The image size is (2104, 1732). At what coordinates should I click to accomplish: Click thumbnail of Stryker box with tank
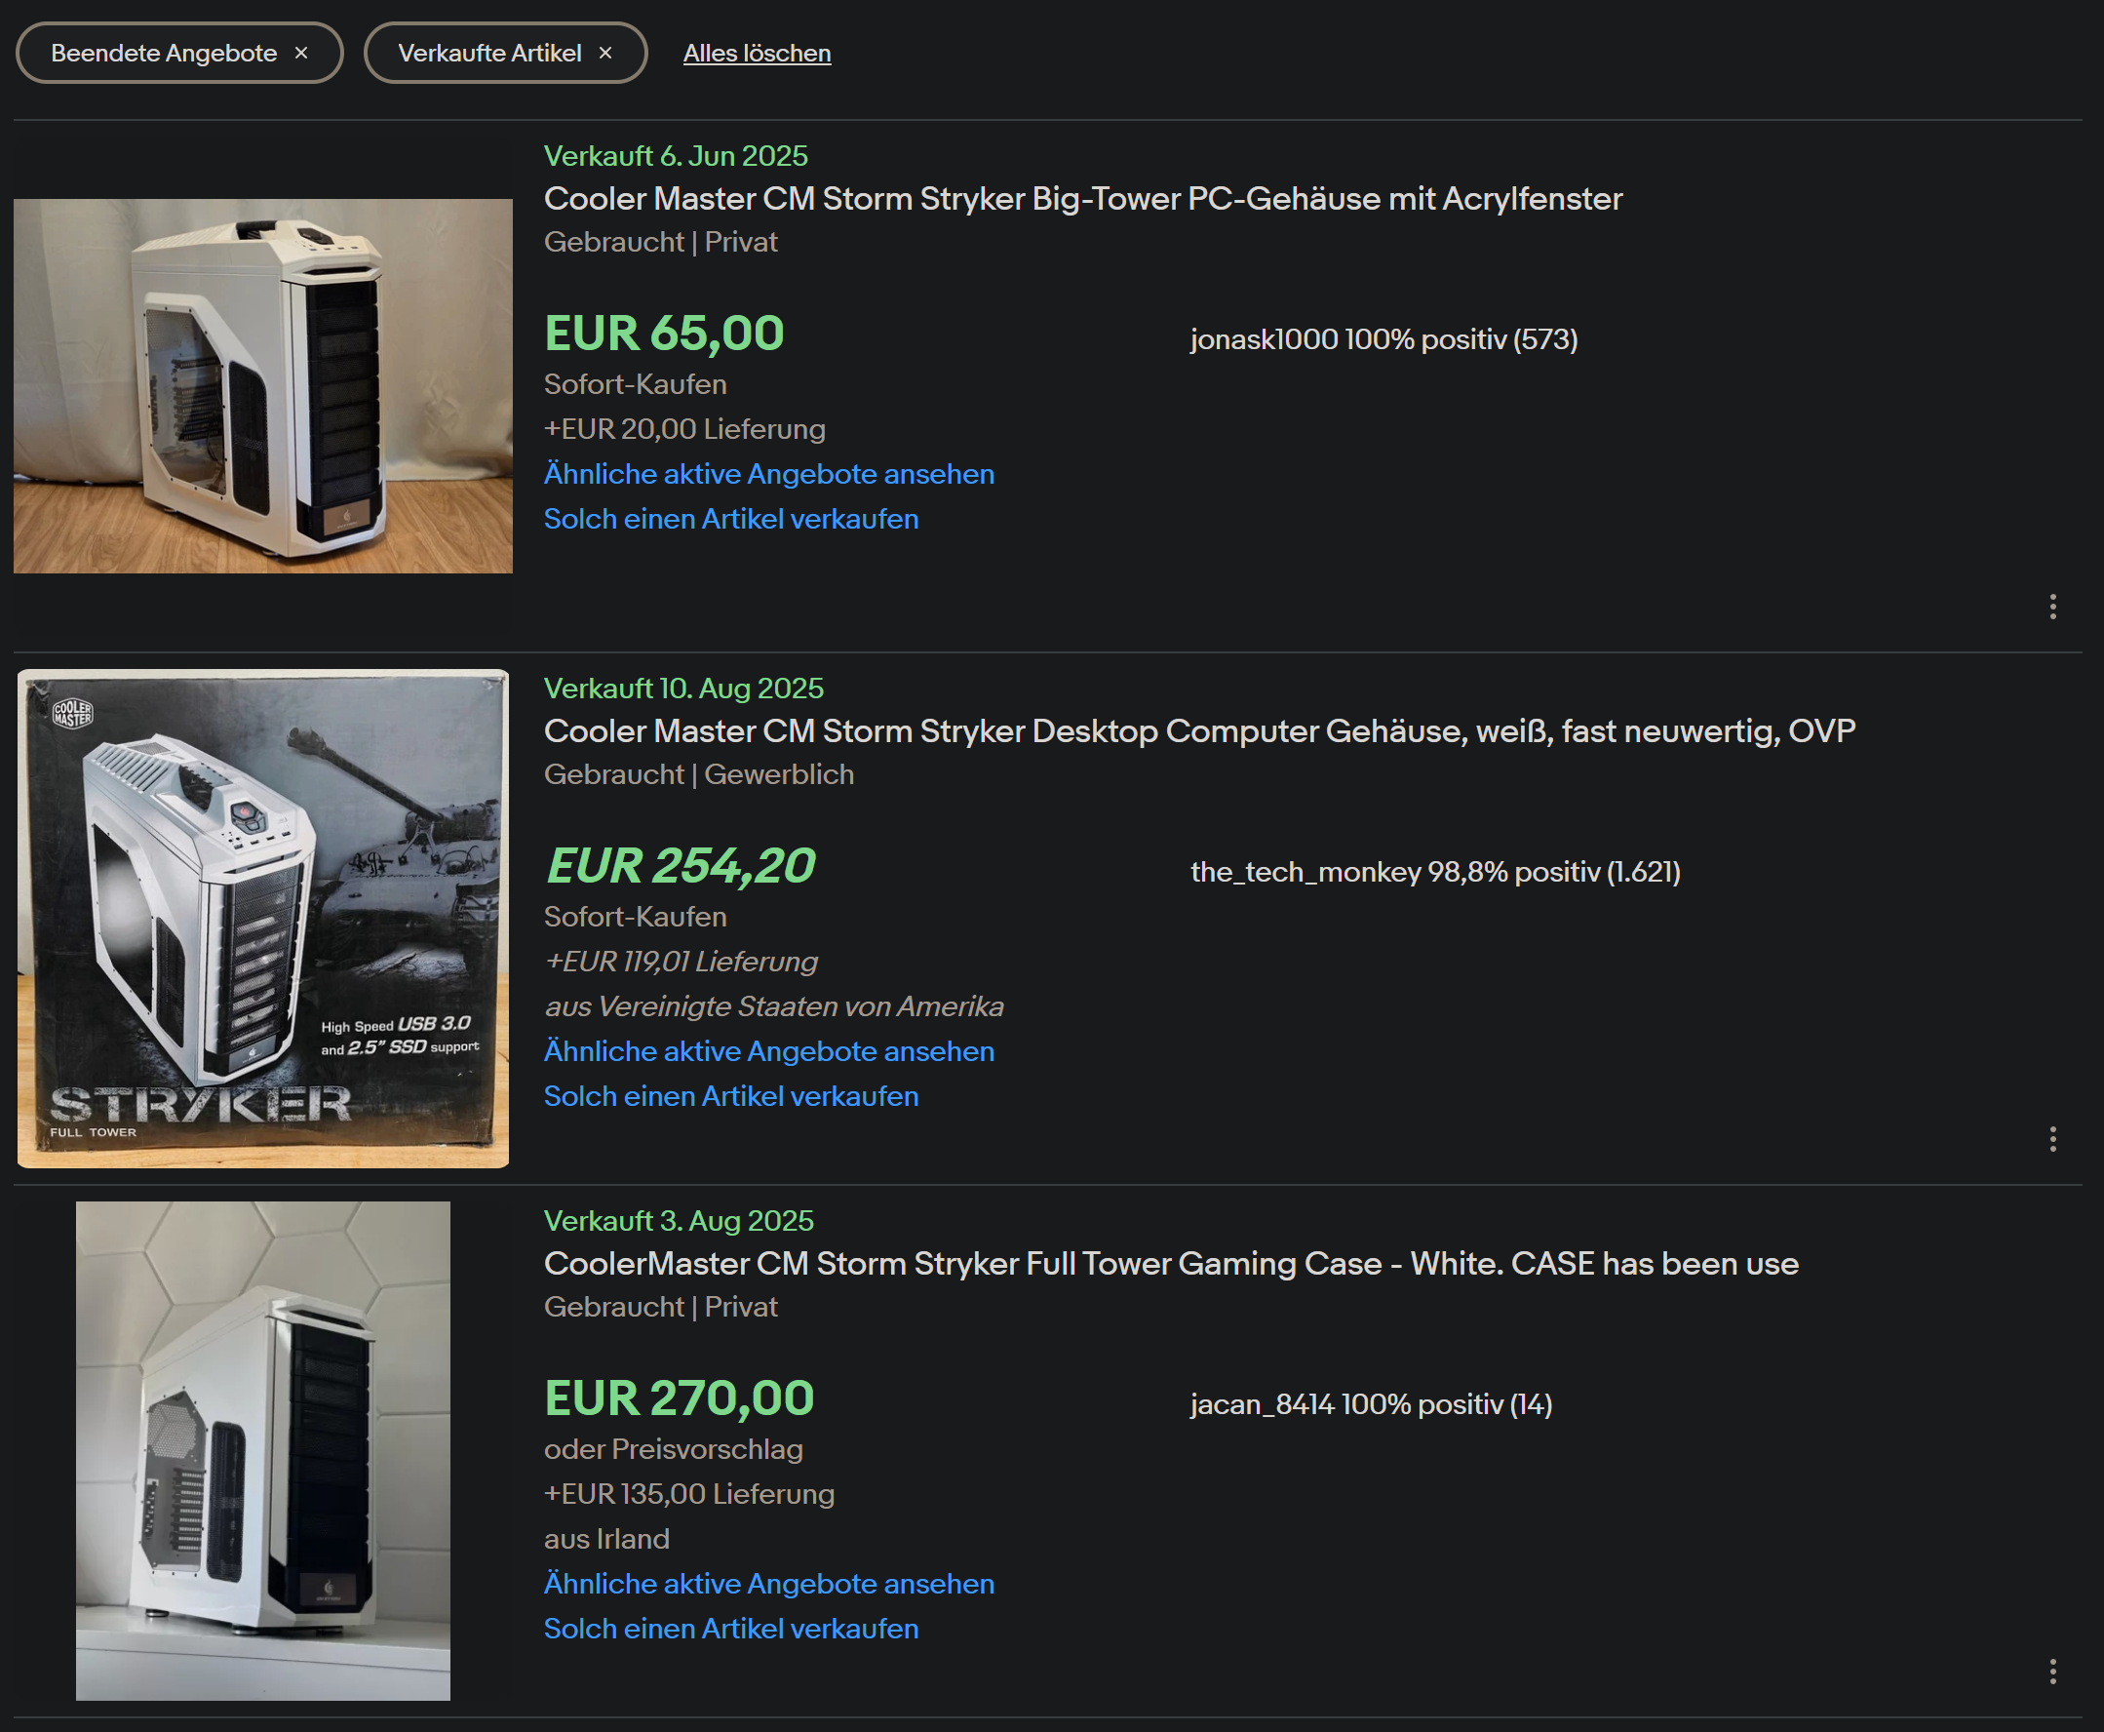tap(263, 918)
